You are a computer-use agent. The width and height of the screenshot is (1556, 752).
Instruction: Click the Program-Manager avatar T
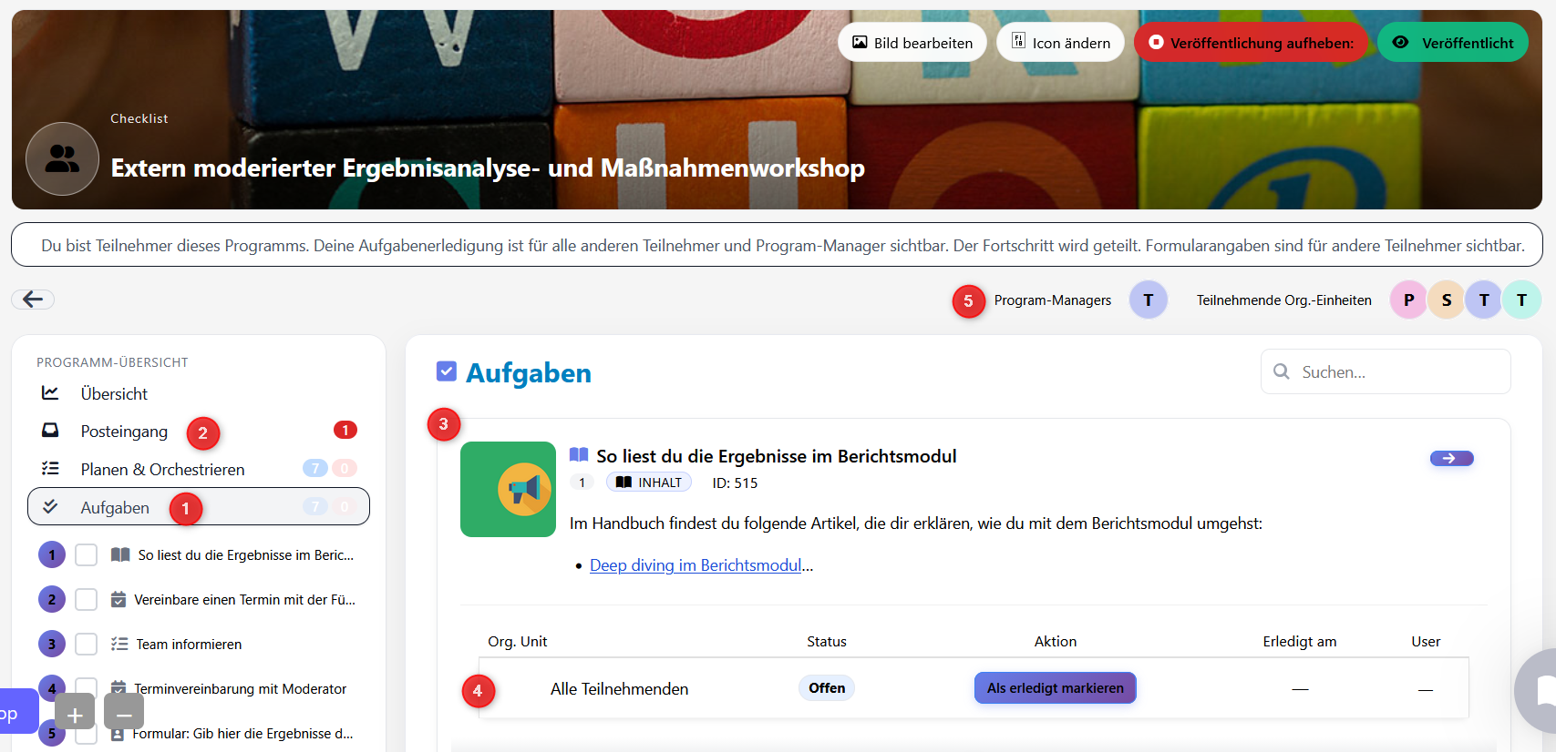tap(1148, 300)
